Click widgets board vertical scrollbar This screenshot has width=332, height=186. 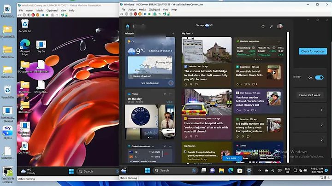288,97
